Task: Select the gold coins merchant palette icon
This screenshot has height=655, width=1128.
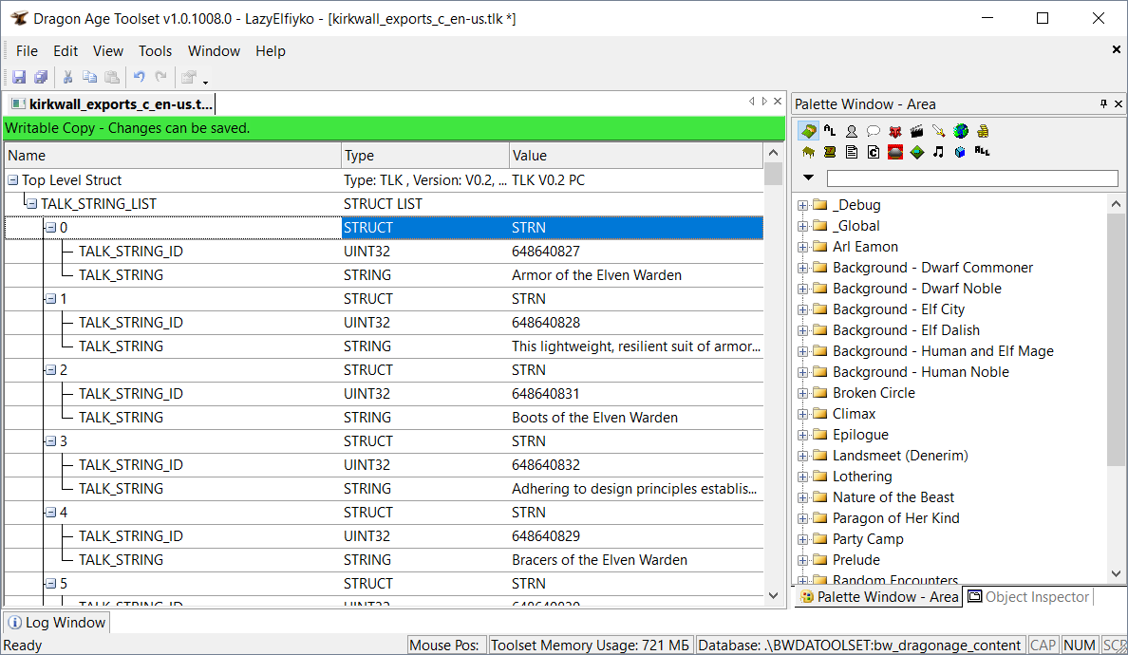Action: 983,131
